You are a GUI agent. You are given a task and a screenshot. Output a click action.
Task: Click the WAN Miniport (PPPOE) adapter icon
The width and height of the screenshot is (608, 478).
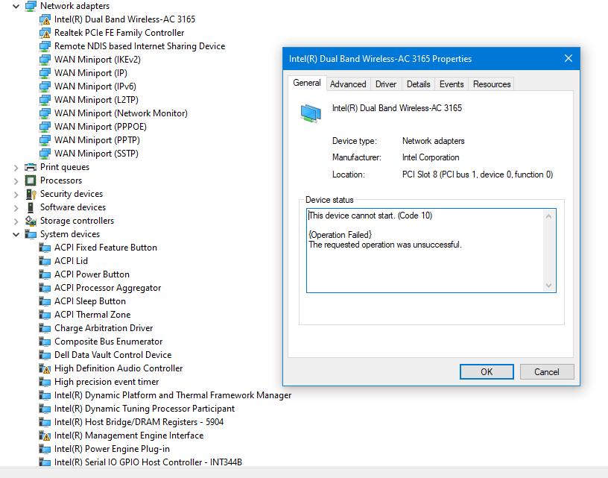[45, 127]
